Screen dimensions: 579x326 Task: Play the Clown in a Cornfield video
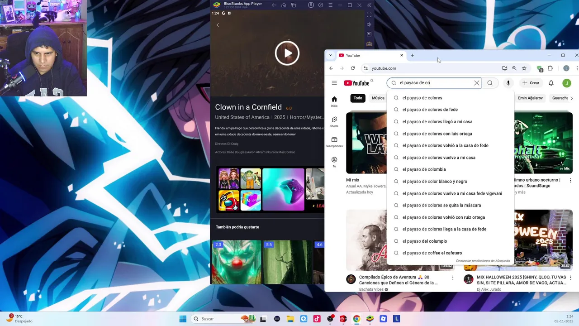[287, 53]
